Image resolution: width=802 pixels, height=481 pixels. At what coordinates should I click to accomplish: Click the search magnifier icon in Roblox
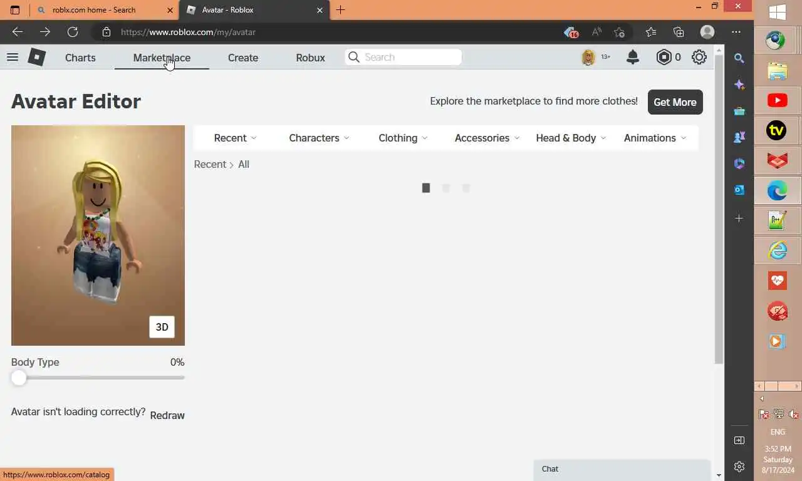354,57
